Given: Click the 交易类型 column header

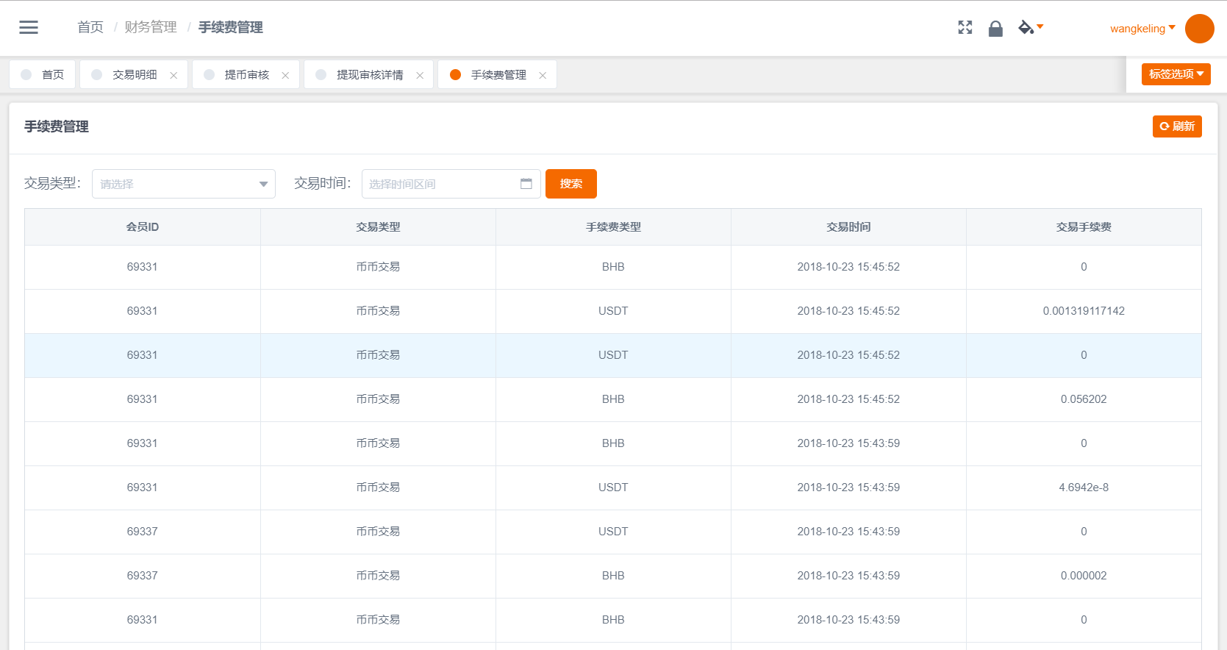Looking at the screenshot, I should 378,227.
